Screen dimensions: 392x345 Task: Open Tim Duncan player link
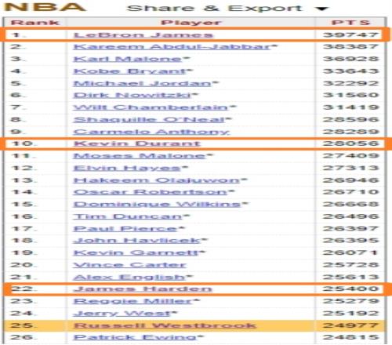[x=128, y=216]
